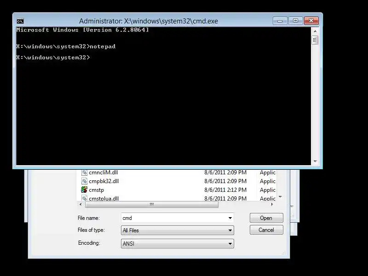Click the cmpbk32.dll date modified cell
This screenshot has width=368, height=276.
(225, 181)
